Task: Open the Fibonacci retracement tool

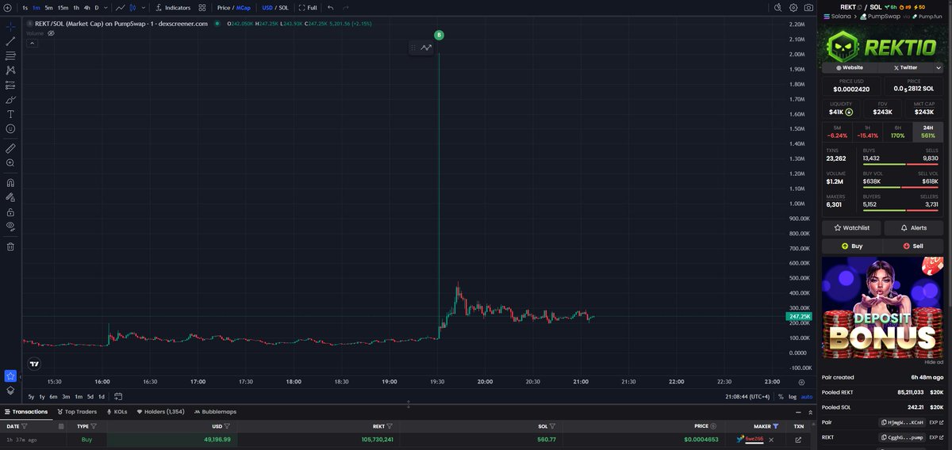Action: click(10, 55)
